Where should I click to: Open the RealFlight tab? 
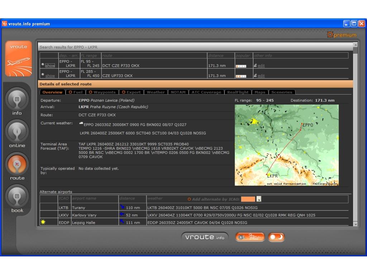238,92
